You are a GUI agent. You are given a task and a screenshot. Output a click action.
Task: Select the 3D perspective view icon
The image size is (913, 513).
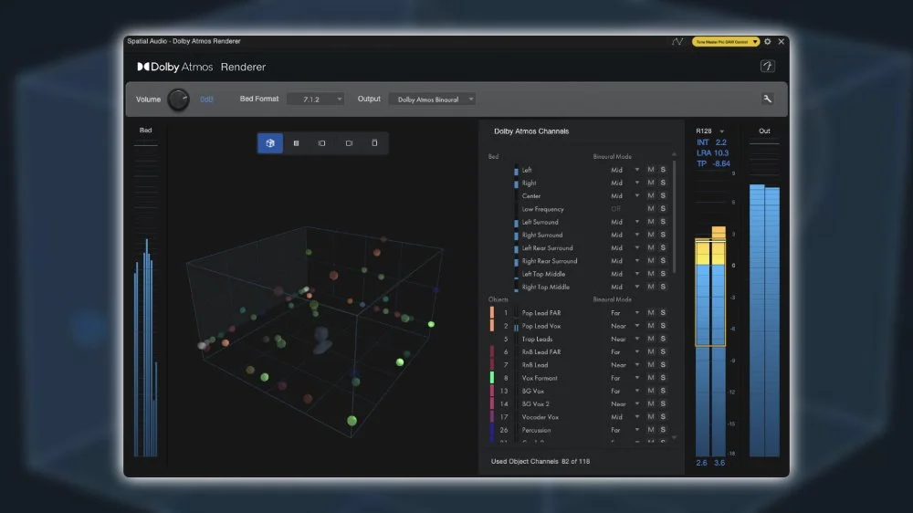(x=270, y=143)
